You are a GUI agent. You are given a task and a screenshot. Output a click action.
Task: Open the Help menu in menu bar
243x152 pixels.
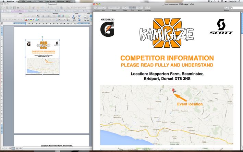(x=68, y=1)
